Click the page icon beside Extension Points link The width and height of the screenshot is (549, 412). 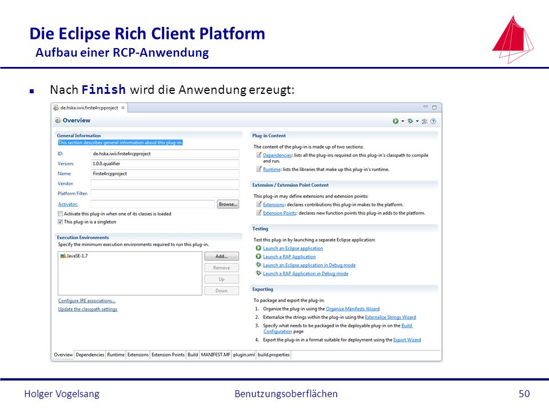point(258,213)
